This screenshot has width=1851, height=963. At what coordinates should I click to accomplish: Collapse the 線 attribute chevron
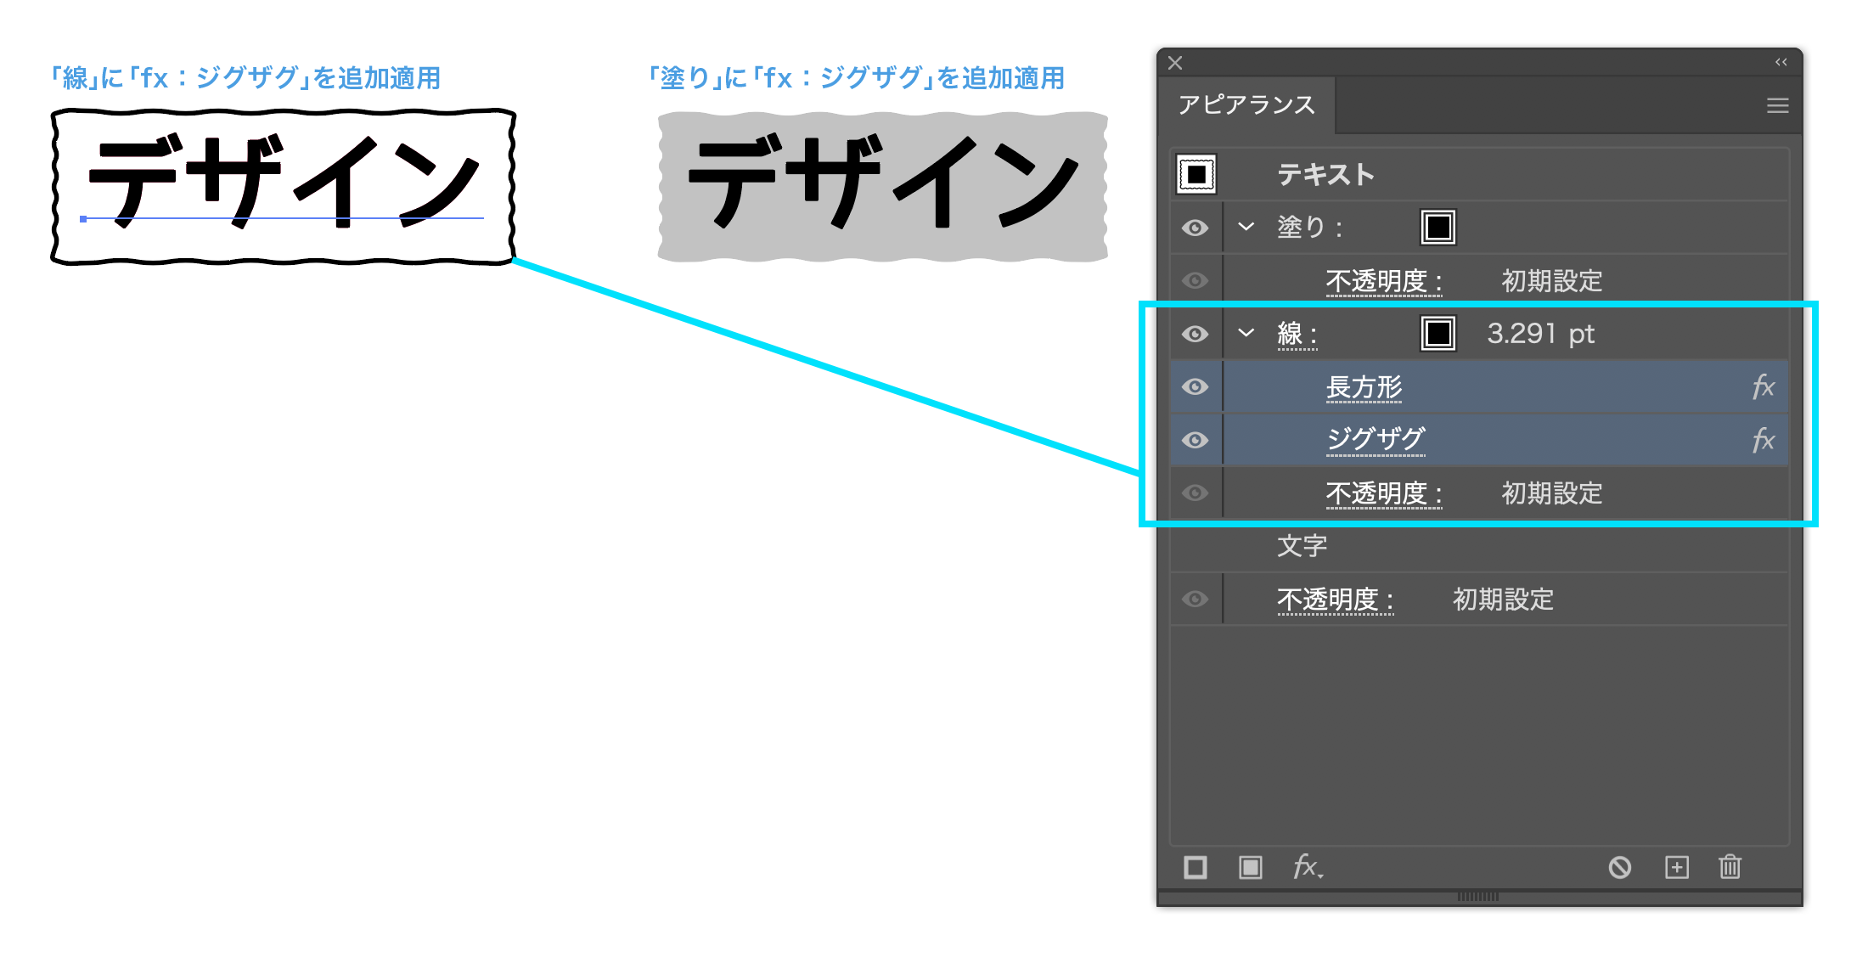pyautogui.click(x=1246, y=333)
